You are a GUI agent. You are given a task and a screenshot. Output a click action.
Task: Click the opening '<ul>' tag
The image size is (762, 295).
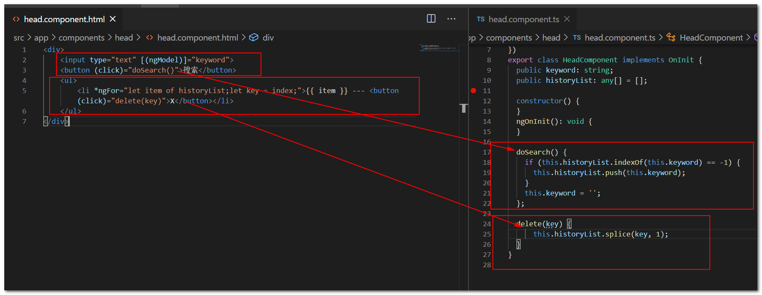(68, 80)
